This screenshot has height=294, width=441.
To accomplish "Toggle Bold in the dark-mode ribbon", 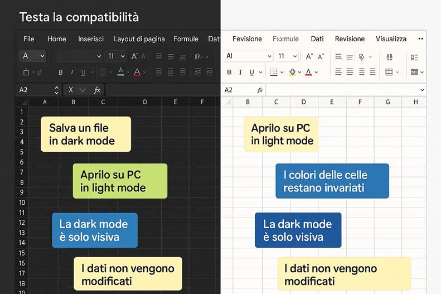I will 60,73.
